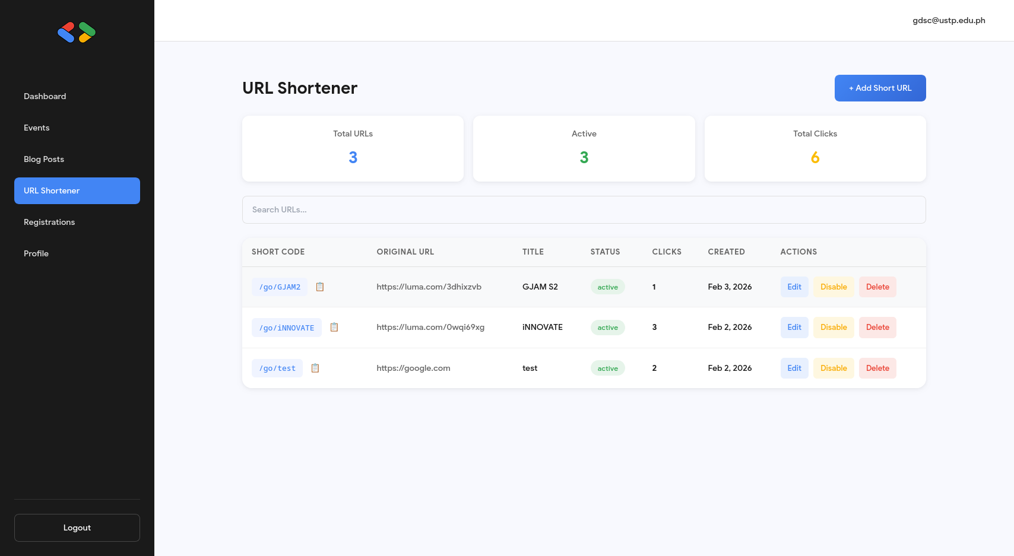
Task: Click the active badge in iNNOVATE row
Action: tap(607, 328)
